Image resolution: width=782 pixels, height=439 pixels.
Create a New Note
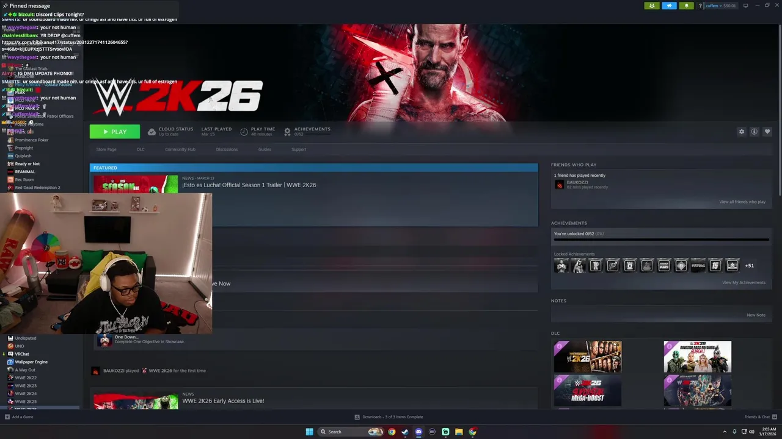pyautogui.click(x=756, y=315)
